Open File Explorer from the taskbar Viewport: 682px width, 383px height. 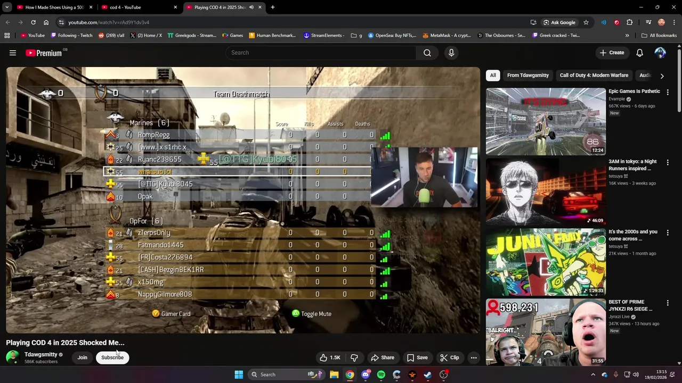(x=334, y=374)
